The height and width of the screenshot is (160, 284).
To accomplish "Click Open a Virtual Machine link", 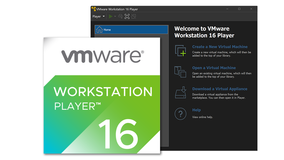I will point(214,68).
